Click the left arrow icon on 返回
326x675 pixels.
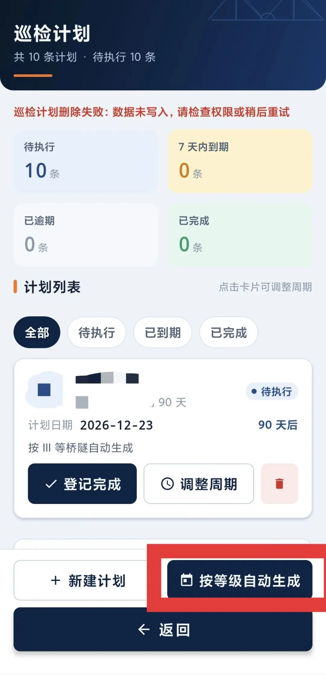pos(144,629)
